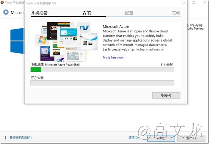
Task: Click the Azure description paragraph
Action: [137, 40]
